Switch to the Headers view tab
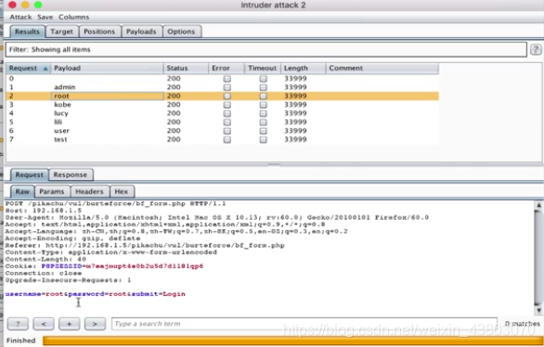Screen dimensions: 544x347 (x=89, y=191)
